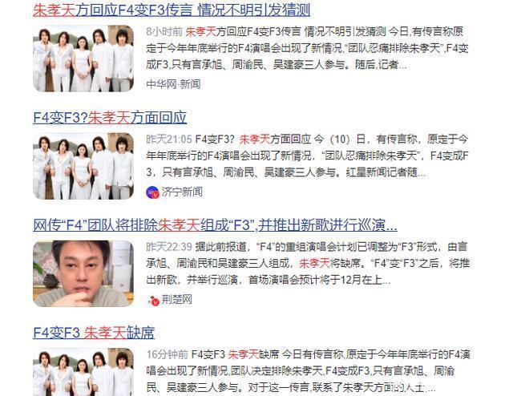Click the 荆楚网 source avatar icon
Image resolution: width=513 pixels, height=396 pixels.
point(153,300)
